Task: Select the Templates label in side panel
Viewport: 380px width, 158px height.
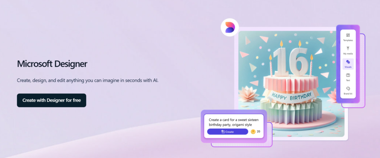Action: [348, 40]
